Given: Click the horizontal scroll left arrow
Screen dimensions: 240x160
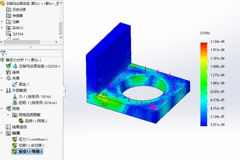Looking at the screenshot, I should (1, 42).
